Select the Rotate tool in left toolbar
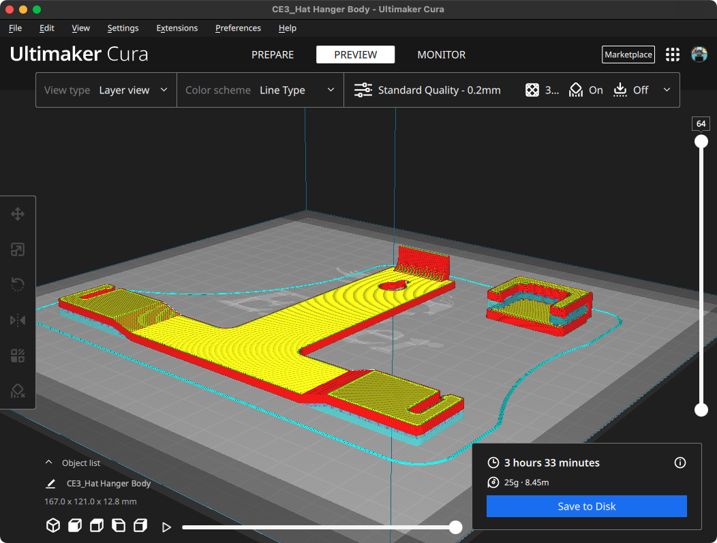Viewport: 717px width, 543px height. [18, 285]
